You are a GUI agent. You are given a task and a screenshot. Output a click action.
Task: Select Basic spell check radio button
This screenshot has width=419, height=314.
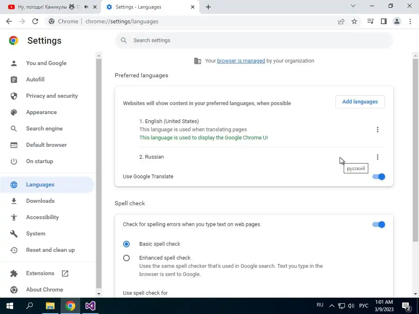point(126,244)
